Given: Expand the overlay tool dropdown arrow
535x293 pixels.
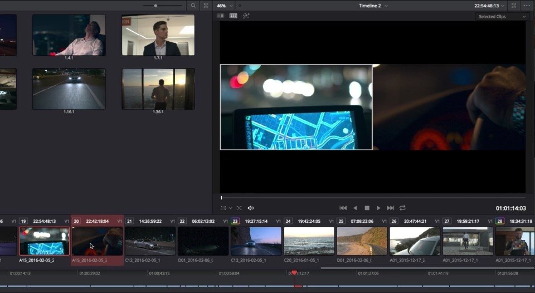Looking at the screenshot, I should [x=231, y=208].
